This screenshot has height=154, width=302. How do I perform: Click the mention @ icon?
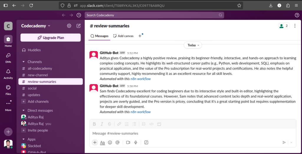click(x=117, y=142)
